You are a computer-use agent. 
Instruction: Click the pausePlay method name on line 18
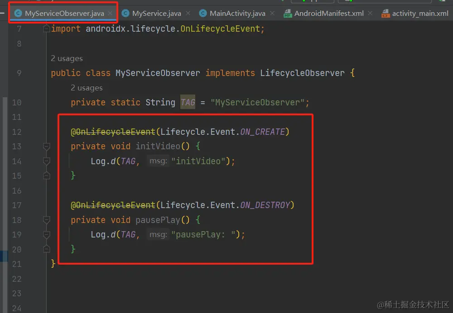pos(158,220)
